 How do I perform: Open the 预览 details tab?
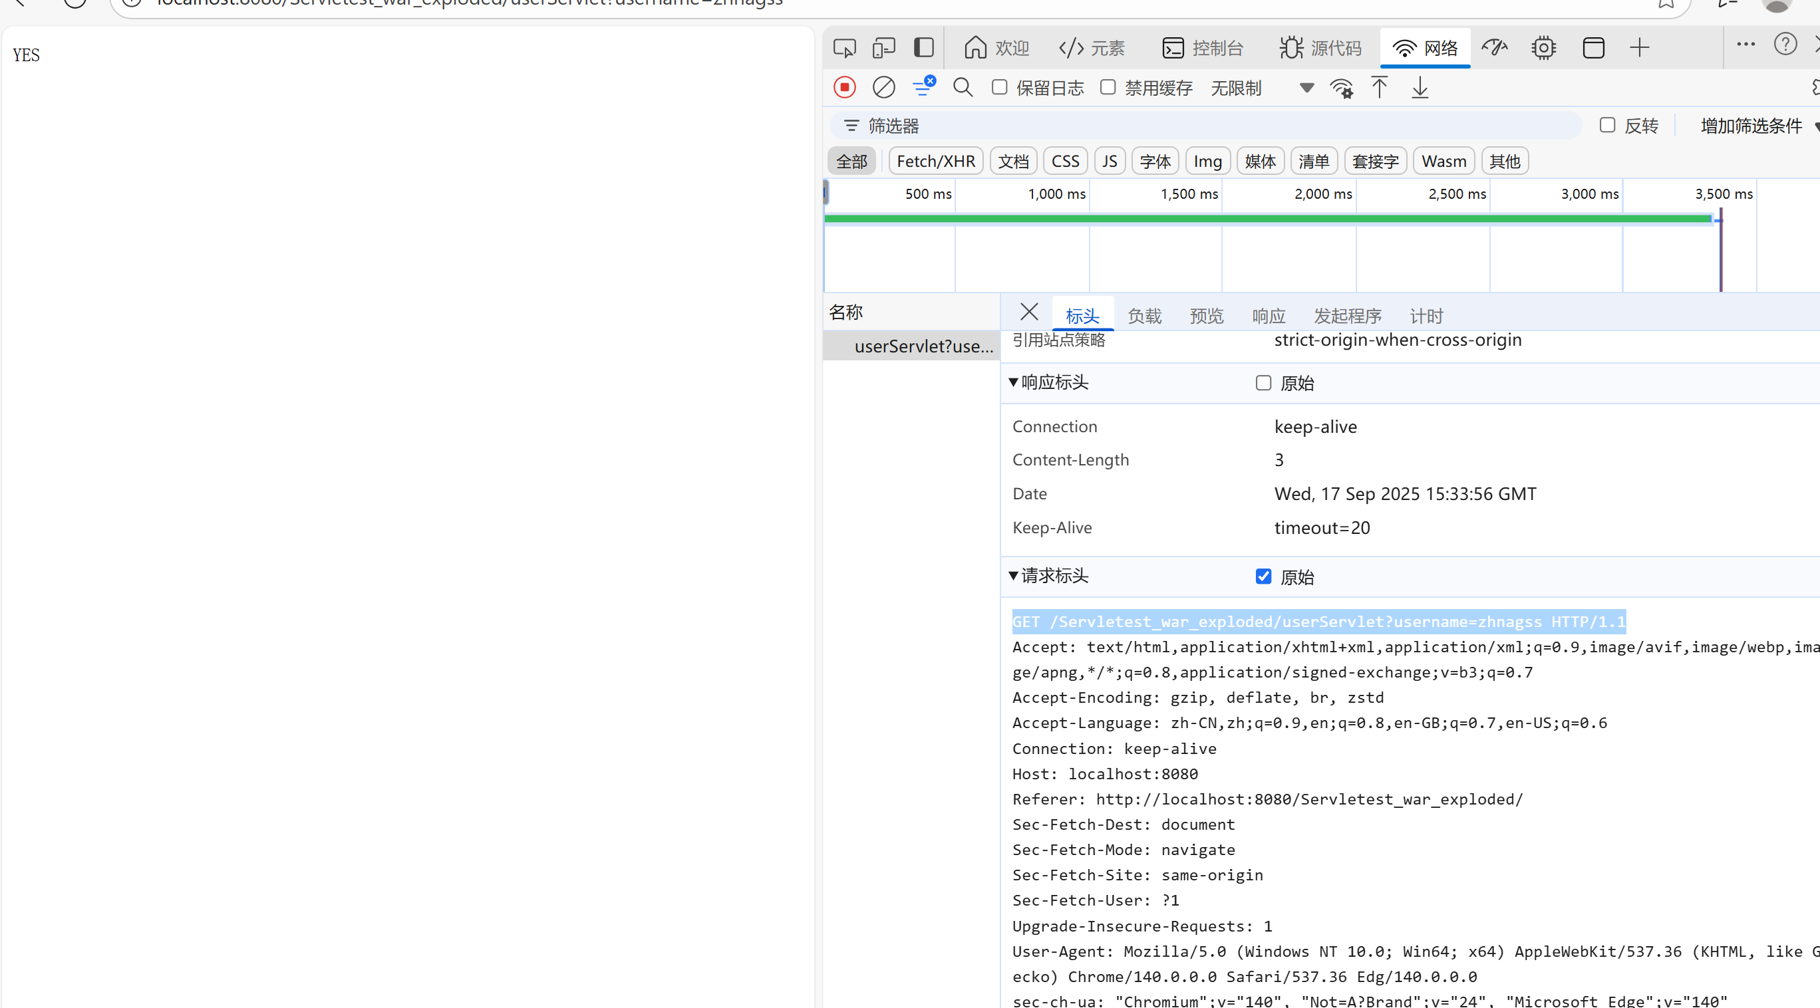point(1207,316)
